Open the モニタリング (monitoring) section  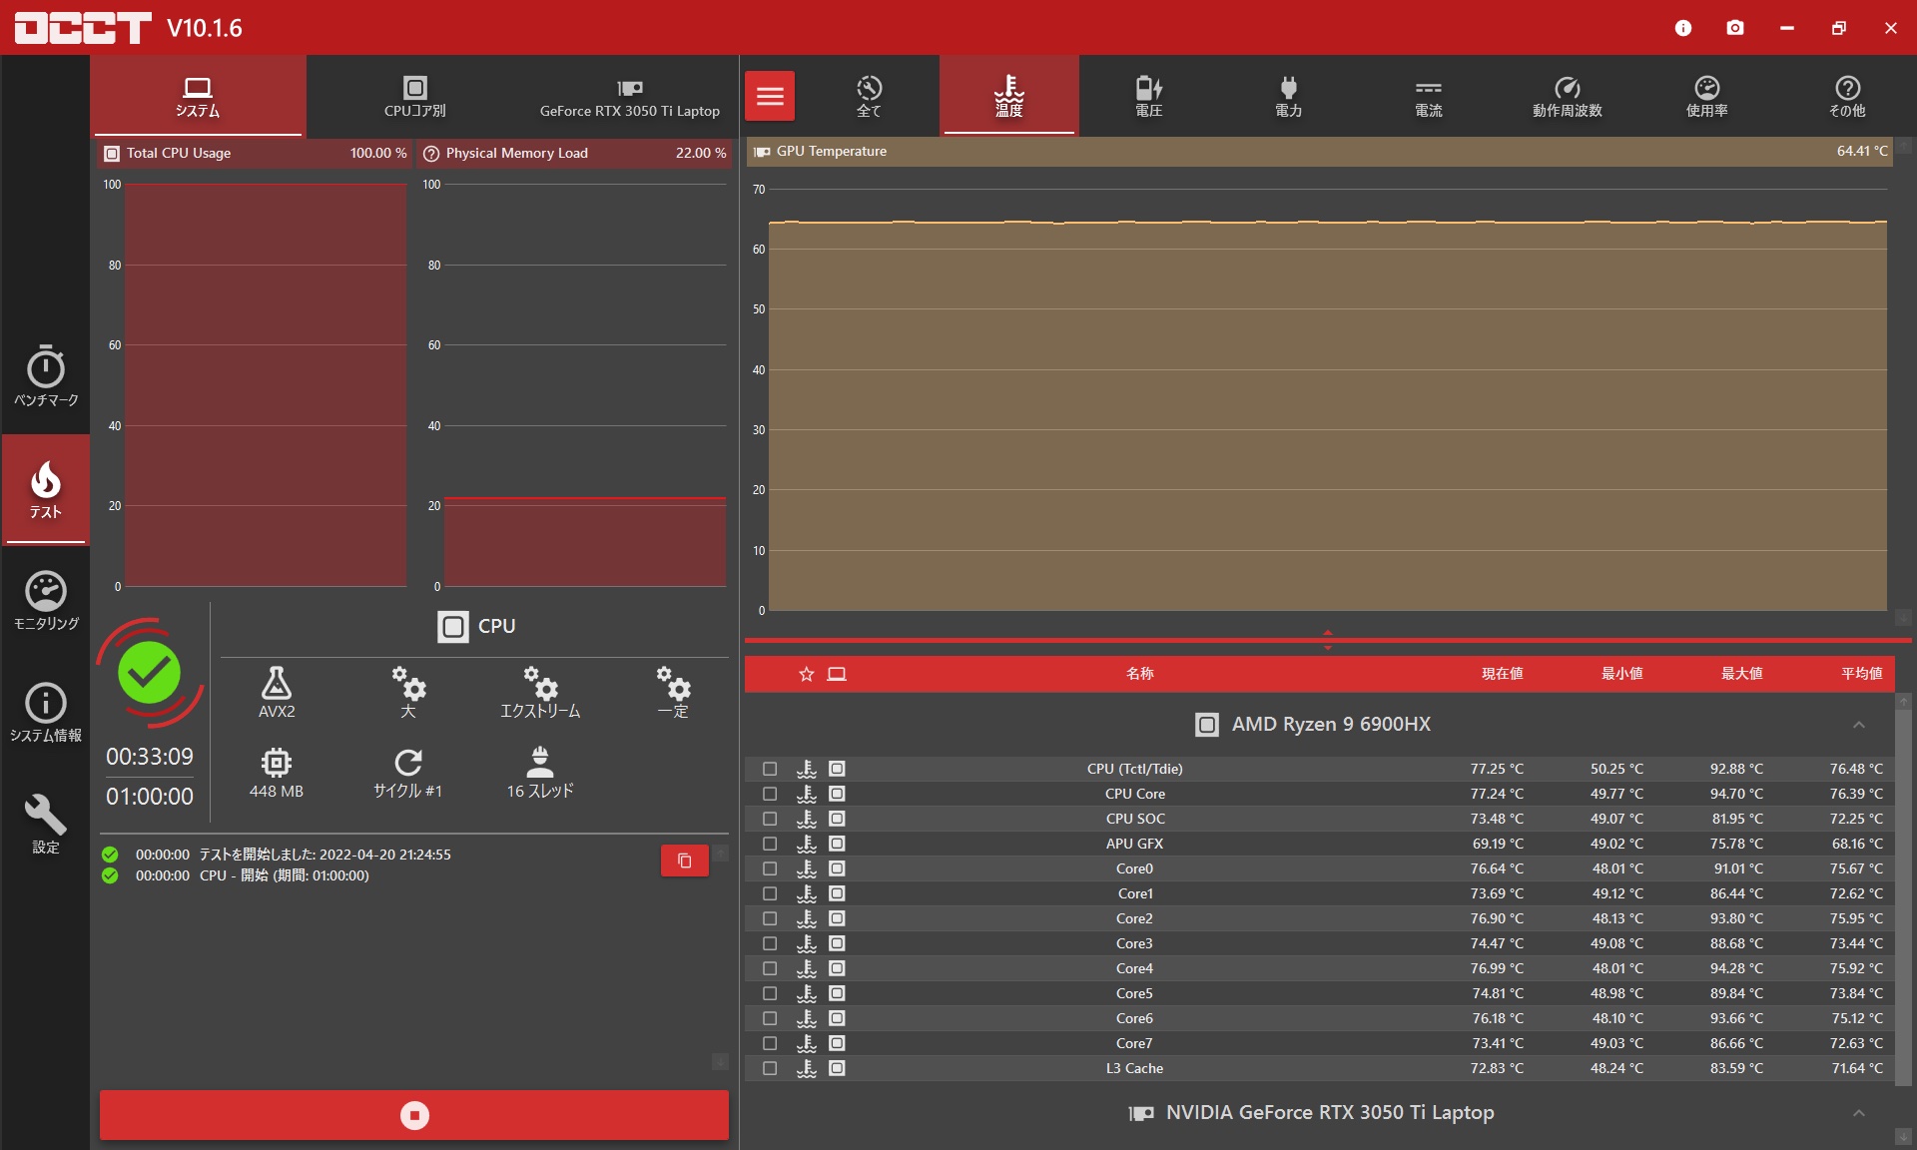click(46, 600)
